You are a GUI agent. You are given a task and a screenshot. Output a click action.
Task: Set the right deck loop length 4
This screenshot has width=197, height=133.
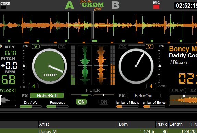151,86
